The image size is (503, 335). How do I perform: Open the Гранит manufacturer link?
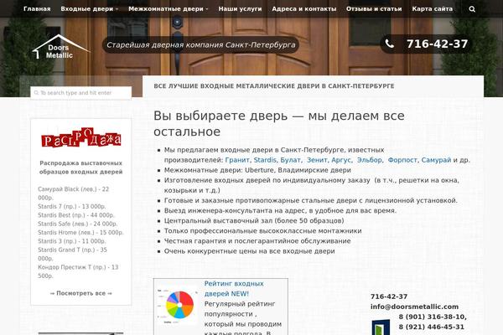tap(237, 160)
